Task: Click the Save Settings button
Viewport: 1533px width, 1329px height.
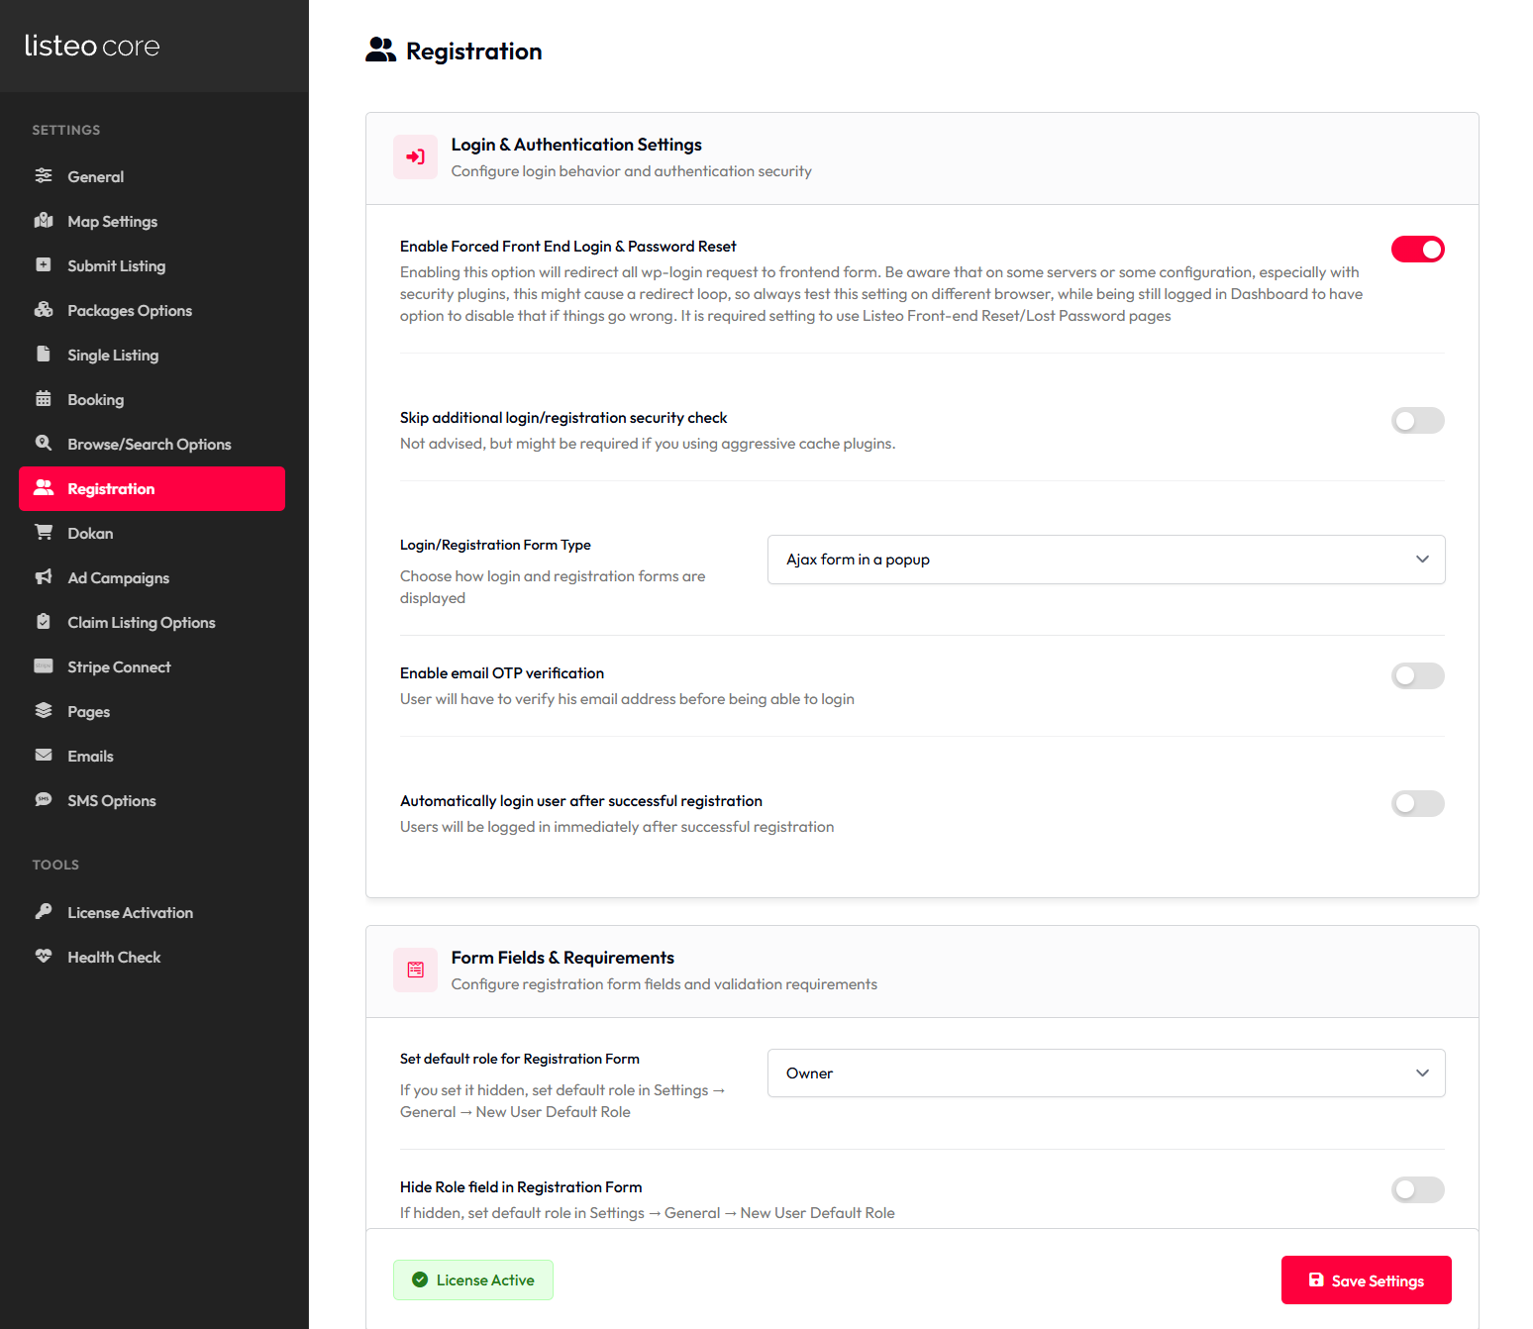Action: pyautogui.click(x=1366, y=1280)
